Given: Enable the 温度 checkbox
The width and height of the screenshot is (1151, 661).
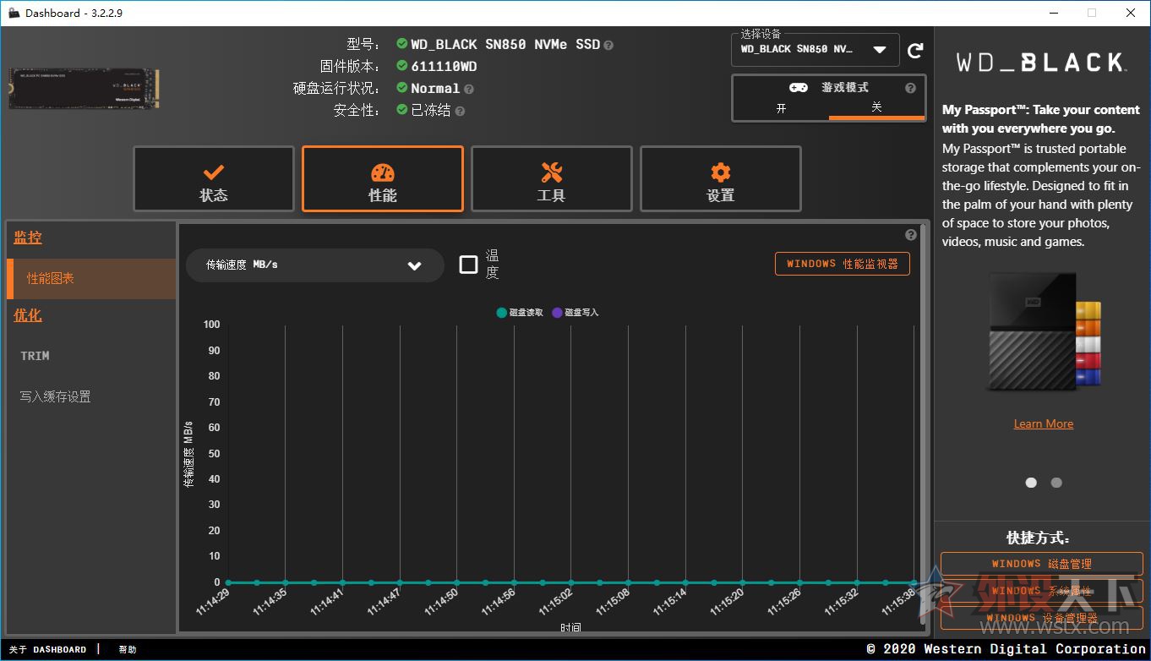Looking at the screenshot, I should [x=469, y=264].
